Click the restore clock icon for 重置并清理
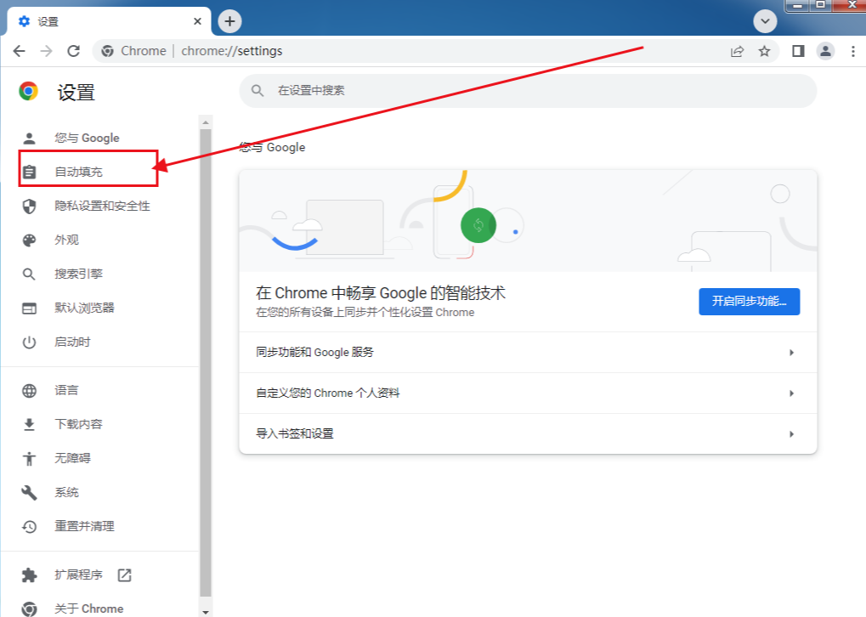This screenshot has height=617, width=866. (29, 527)
